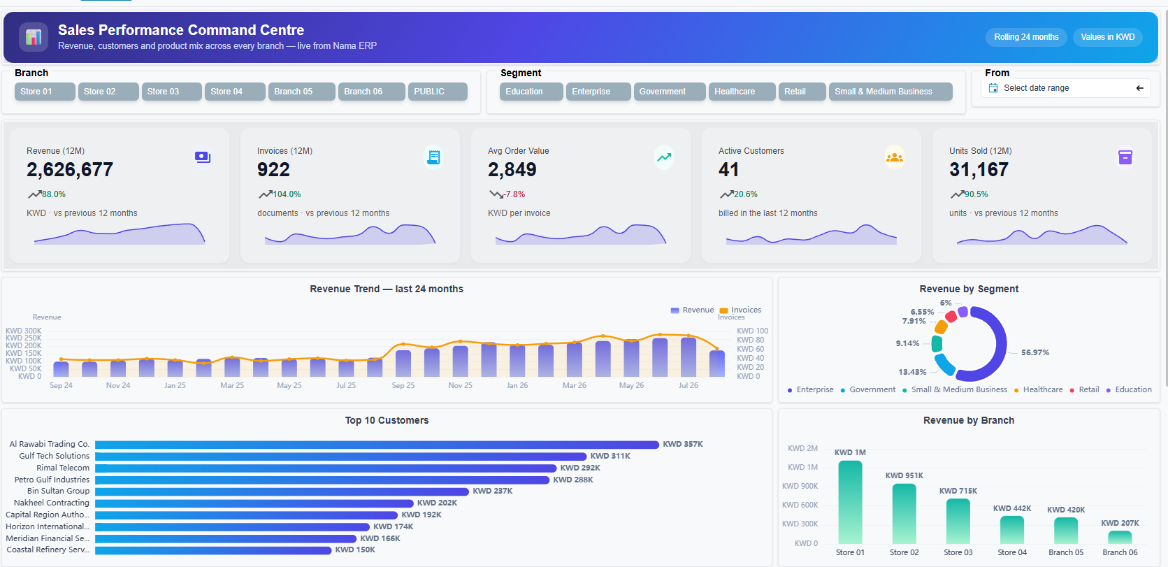Click the Bin Sultan Group bar

pyautogui.click(x=282, y=491)
